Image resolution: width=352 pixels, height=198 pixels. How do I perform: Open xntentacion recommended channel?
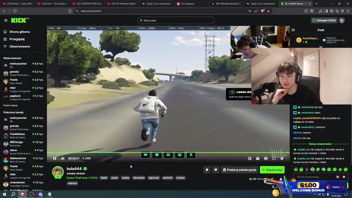23,184
